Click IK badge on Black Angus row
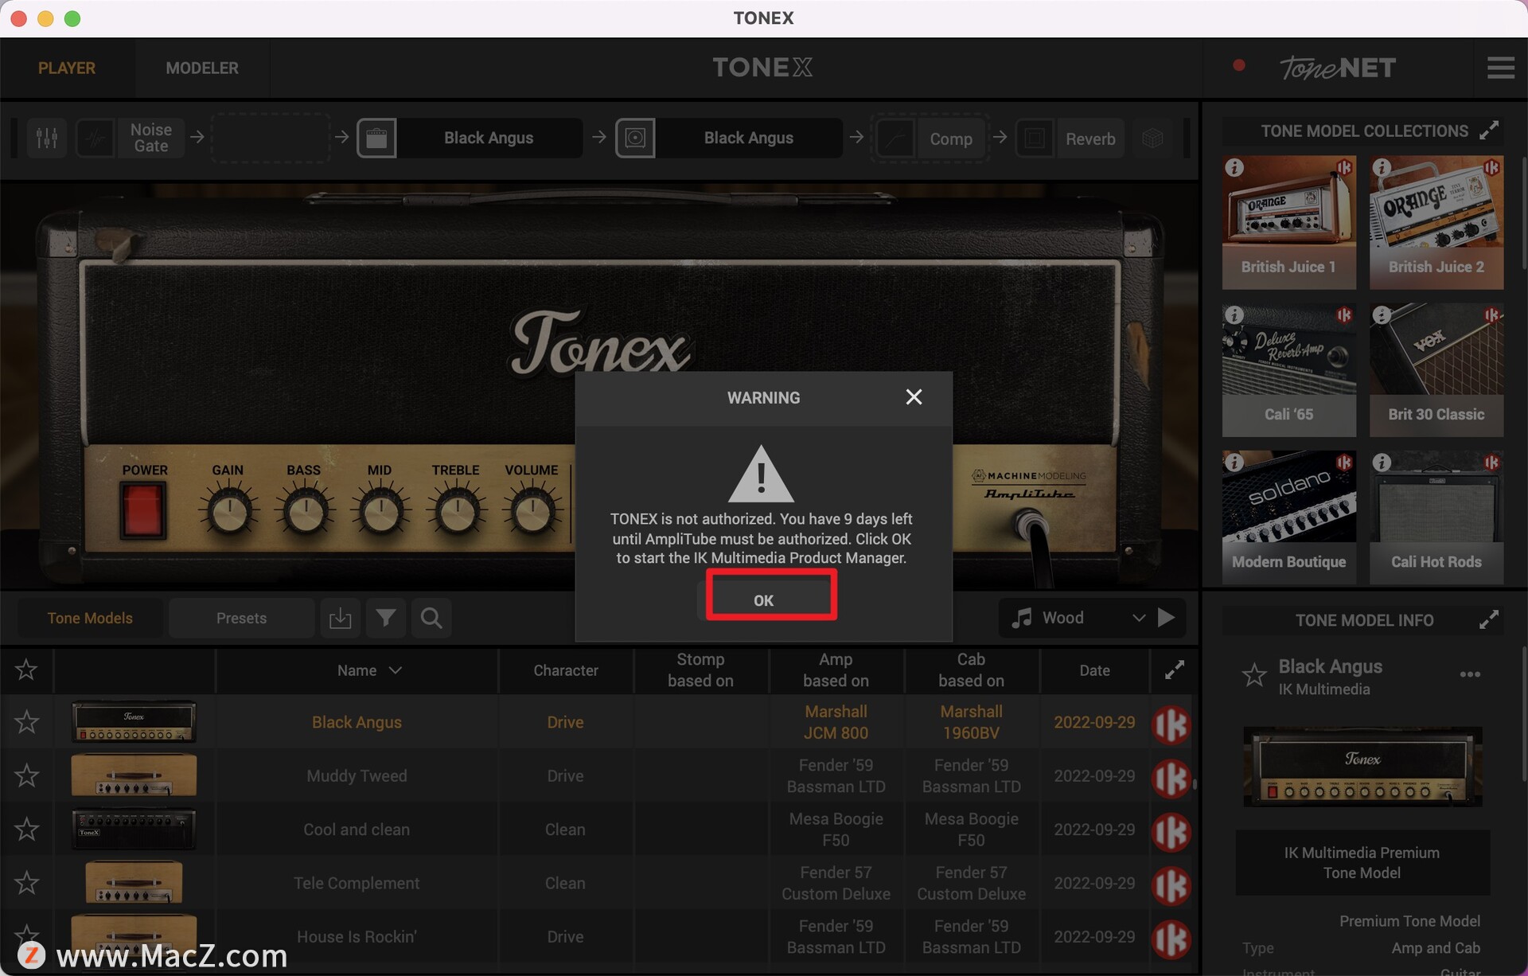Viewport: 1528px width, 976px height. click(1171, 724)
